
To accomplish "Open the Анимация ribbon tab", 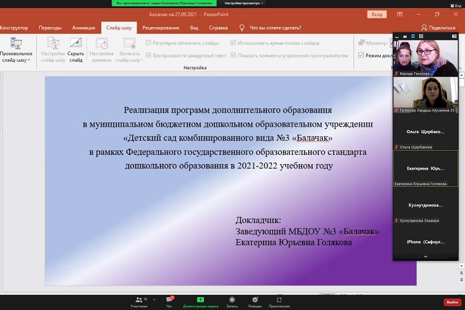I will coord(84,28).
